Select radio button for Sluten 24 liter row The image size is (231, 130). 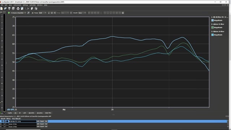[x=3, y=127]
